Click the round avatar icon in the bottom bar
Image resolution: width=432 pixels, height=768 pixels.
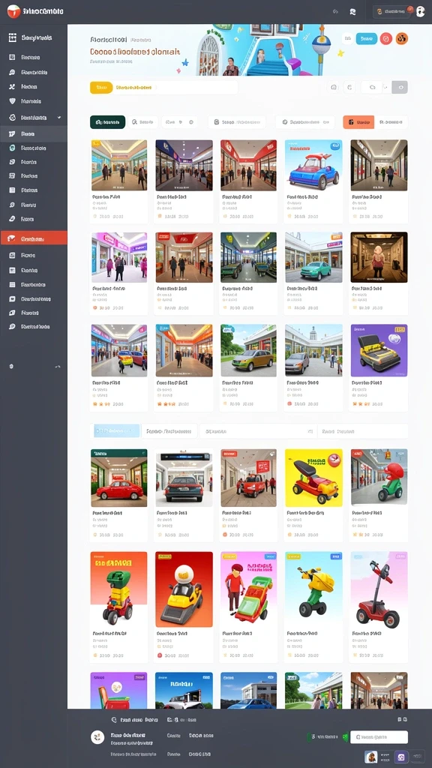coord(97,736)
